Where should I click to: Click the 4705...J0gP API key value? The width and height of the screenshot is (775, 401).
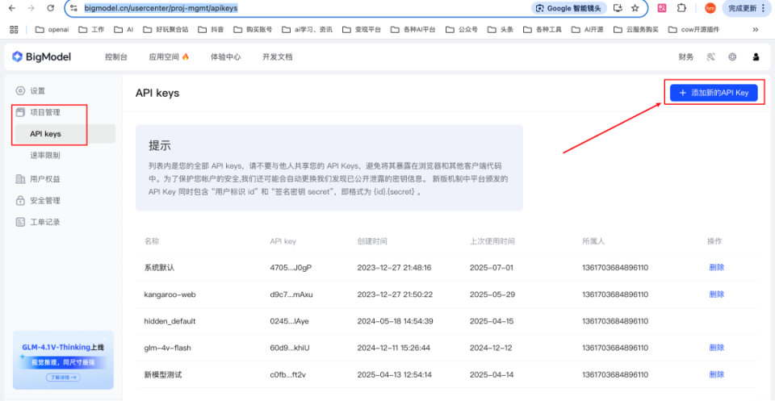coord(291,268)
